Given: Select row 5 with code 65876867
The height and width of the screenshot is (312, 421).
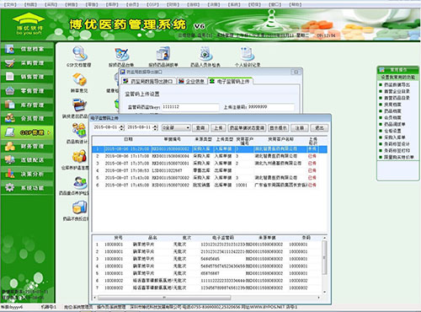Looking at the screenshot, I should click(x=207, y=273).
